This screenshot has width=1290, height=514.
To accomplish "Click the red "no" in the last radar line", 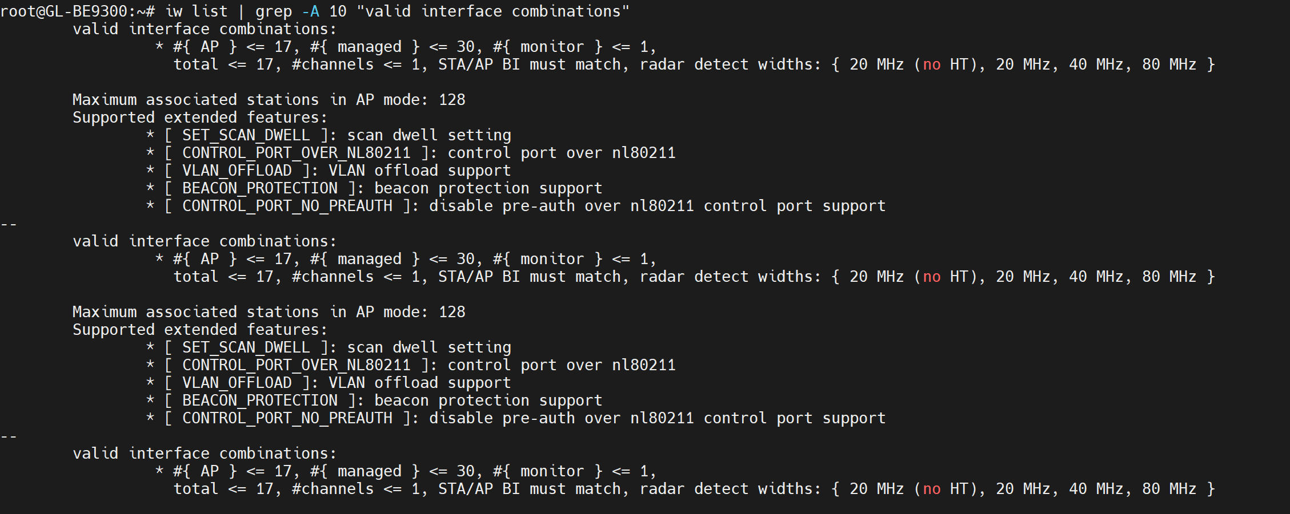I will (x=931, y=489).
